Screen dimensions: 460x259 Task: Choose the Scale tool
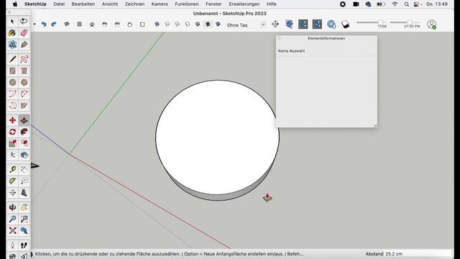pyautogui.click(x=12, y=143)
